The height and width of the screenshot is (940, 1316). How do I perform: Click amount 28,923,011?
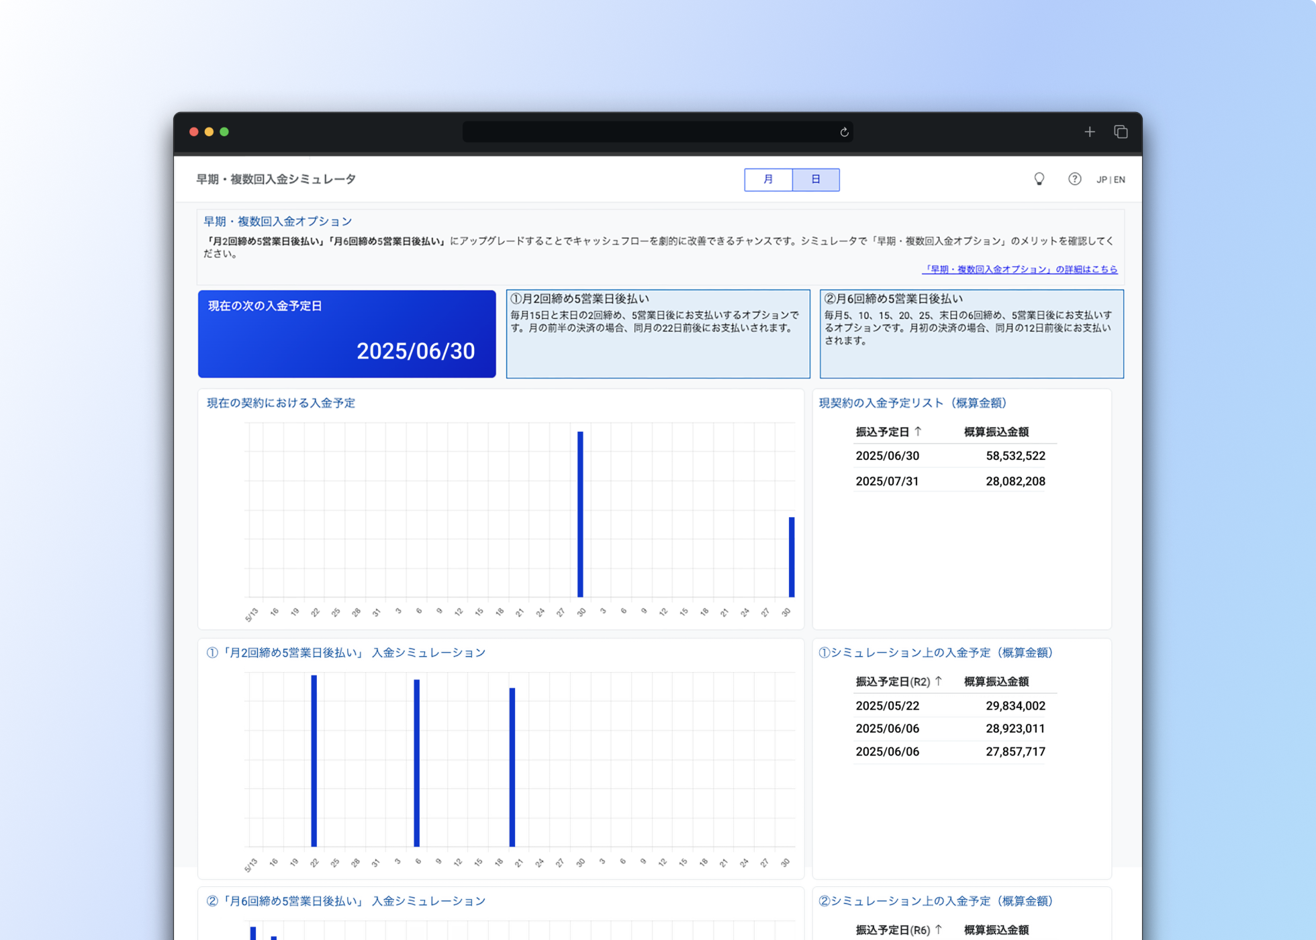coord(1015,728)
